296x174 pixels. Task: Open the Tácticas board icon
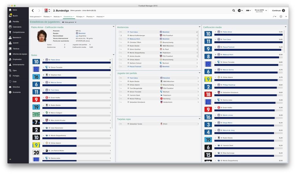[10, 48]
